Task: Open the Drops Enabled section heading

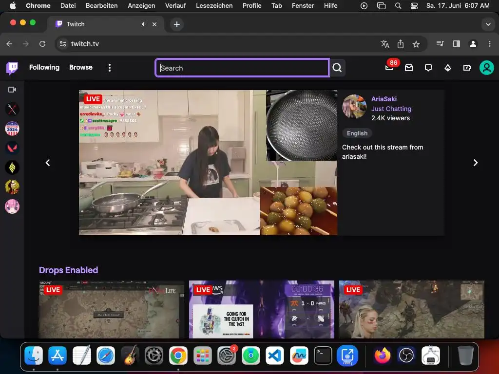Action: pyautogui.click(x=68, y=270)
